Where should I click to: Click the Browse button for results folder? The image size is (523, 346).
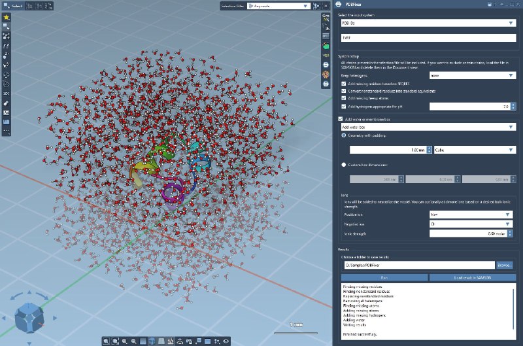(504, 265)
